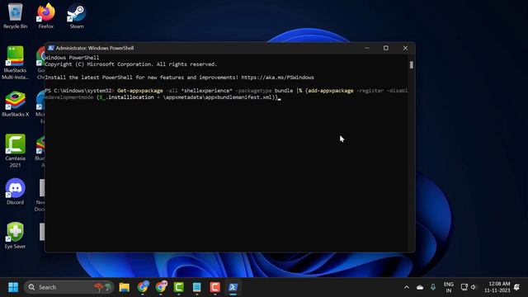The width and height of the screenshot is (528, 297).
Task: Click the add-appxpackage command text
Action: point(331,91)
